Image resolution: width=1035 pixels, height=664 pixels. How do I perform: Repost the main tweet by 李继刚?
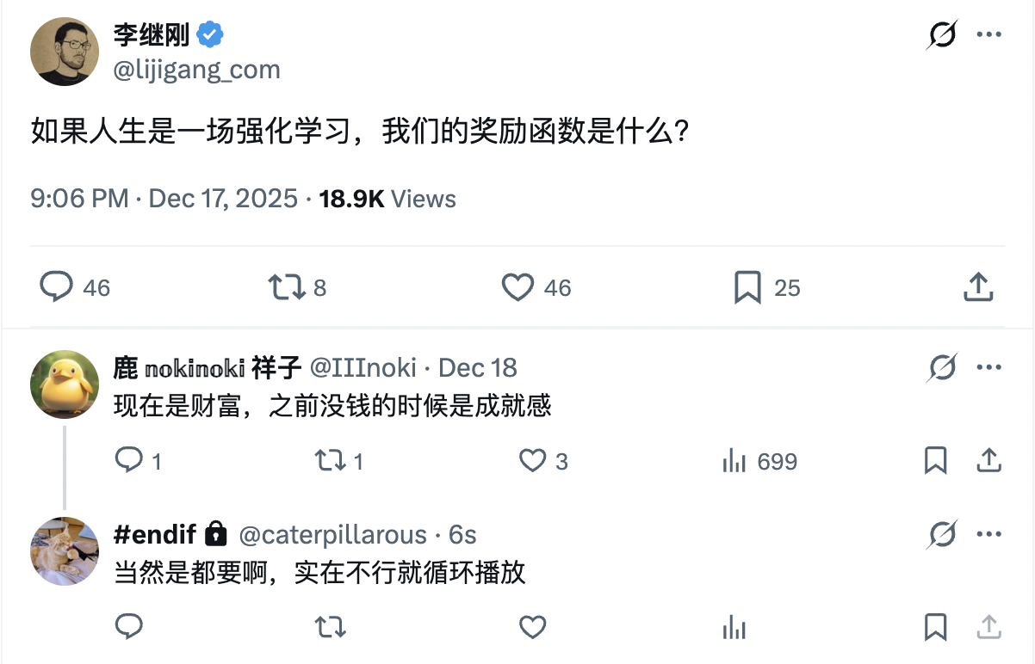pos(288,287)
